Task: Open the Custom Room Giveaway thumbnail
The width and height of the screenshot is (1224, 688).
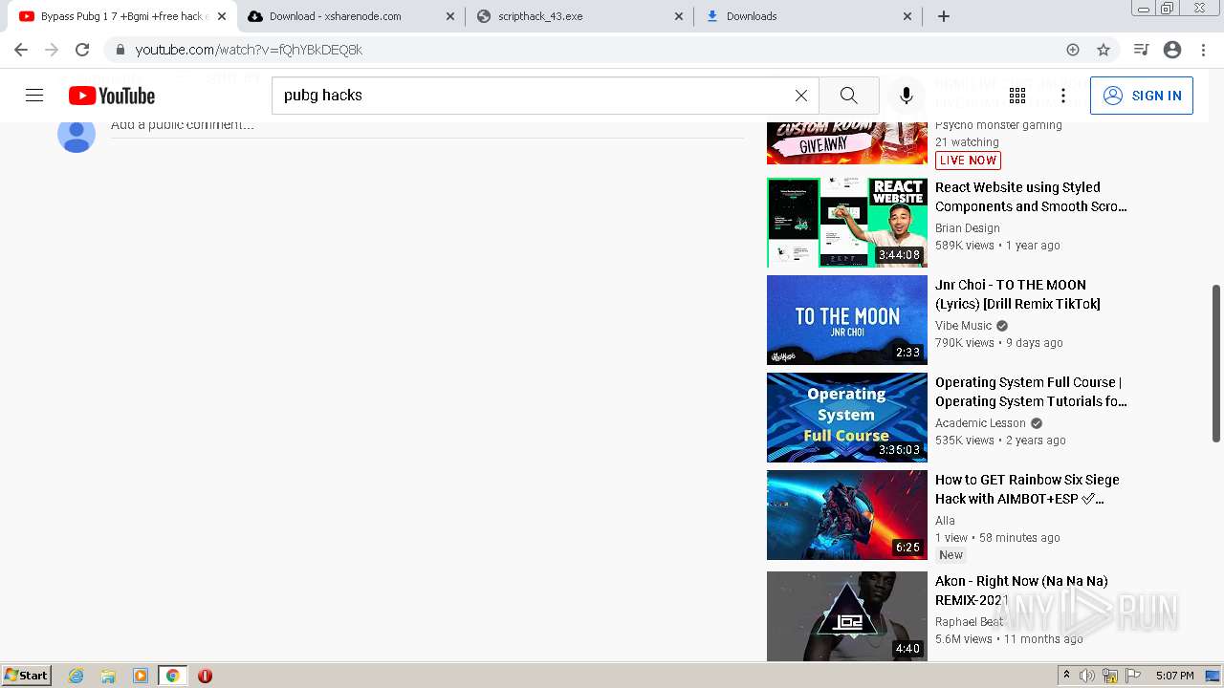Action: tap(847, 143)
